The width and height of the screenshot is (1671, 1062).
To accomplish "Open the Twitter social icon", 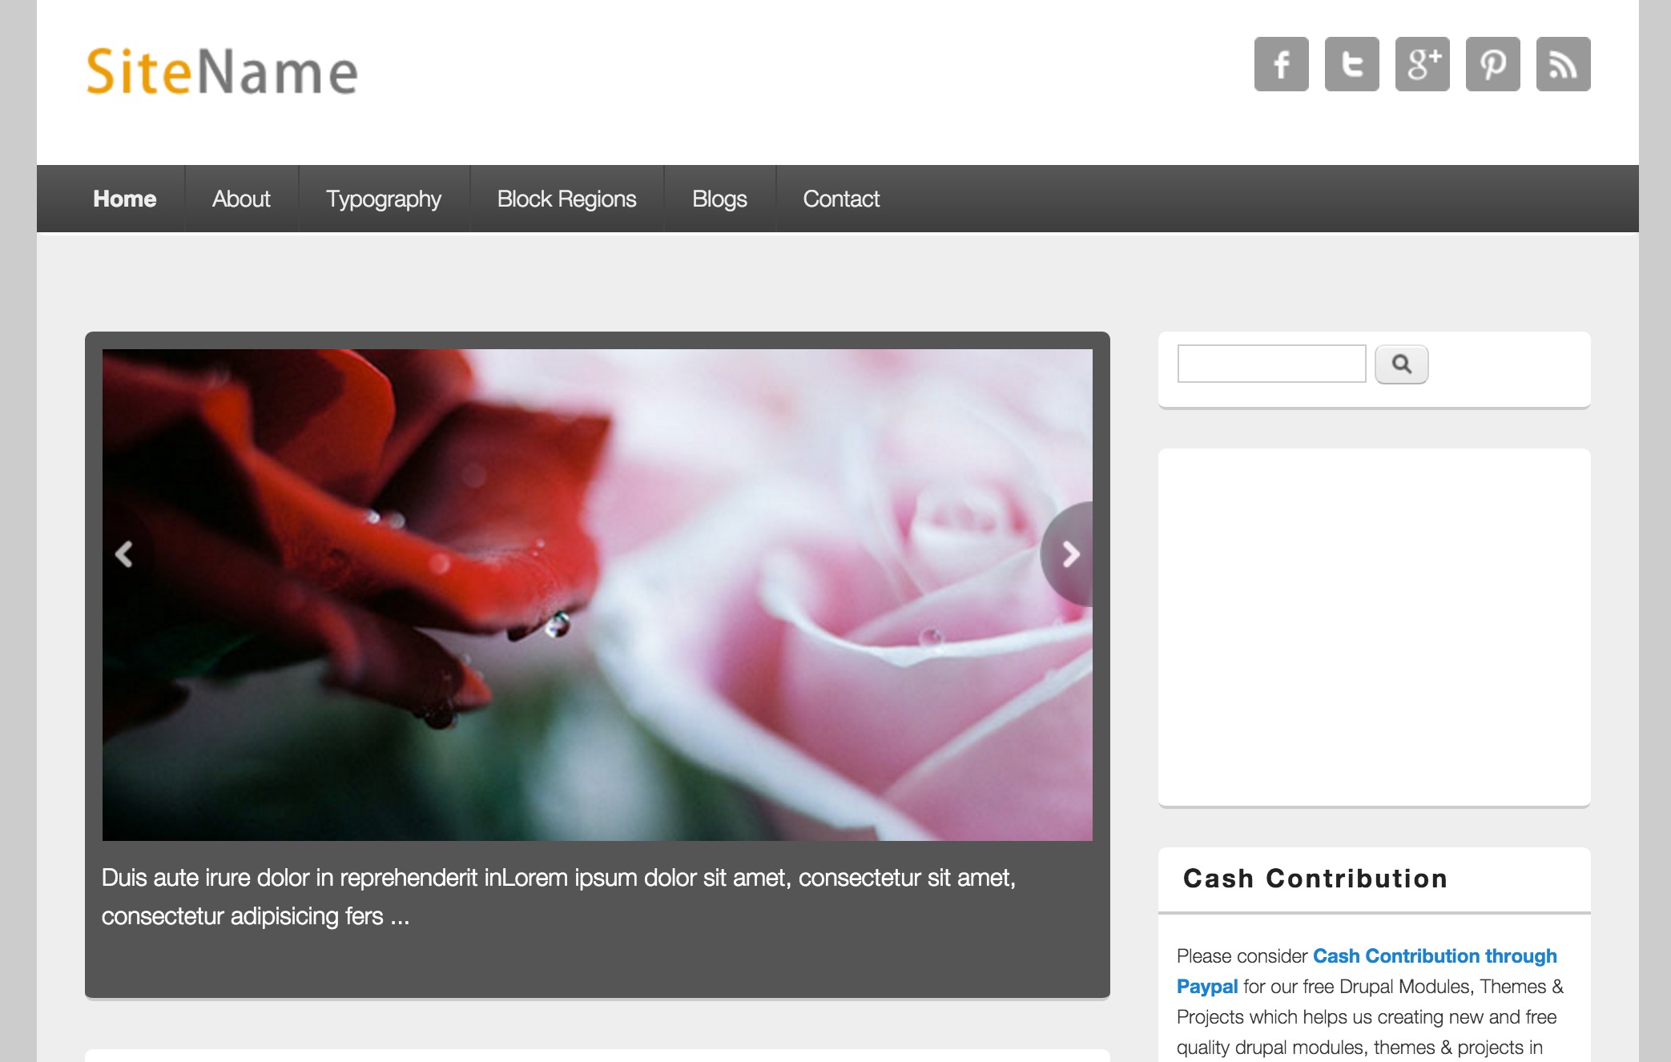I will click(x=1351, y=64).
